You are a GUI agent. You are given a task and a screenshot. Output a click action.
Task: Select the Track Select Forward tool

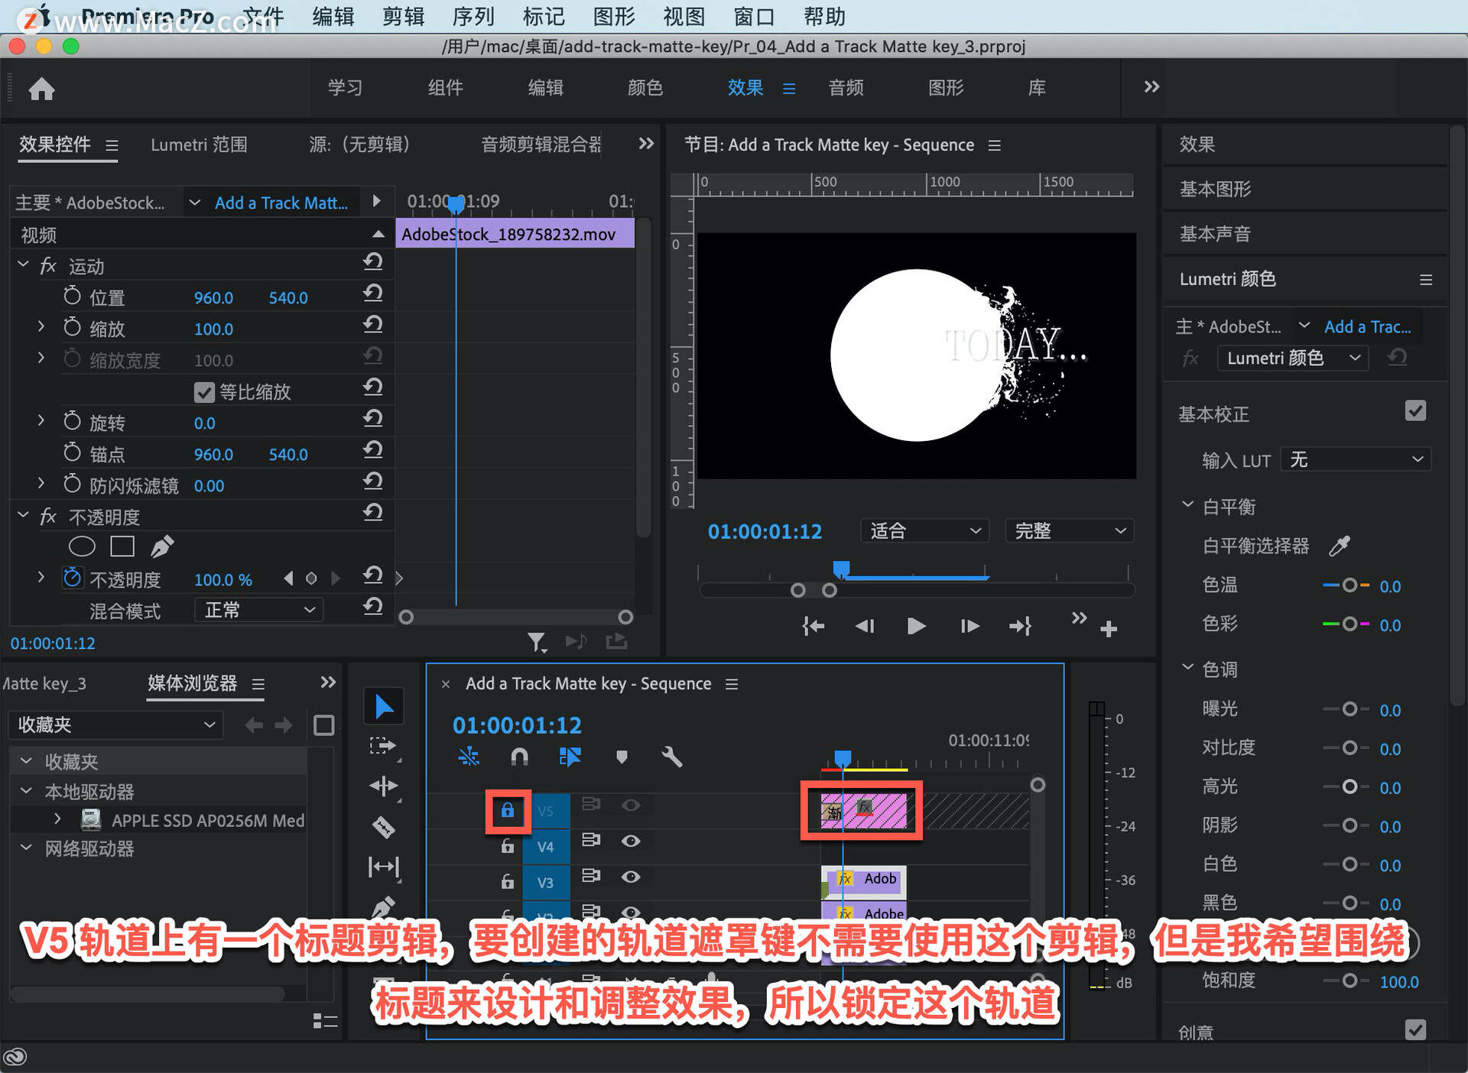point(384,747)
